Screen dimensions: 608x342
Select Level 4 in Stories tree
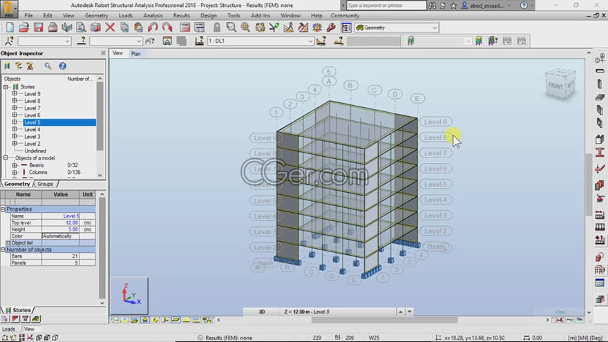click(x=32, y=129)
